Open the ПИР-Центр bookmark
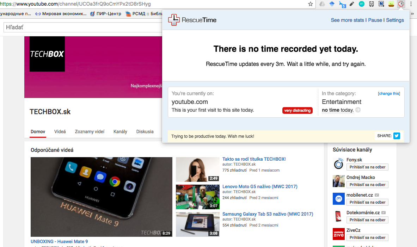 tap(106, 13)
